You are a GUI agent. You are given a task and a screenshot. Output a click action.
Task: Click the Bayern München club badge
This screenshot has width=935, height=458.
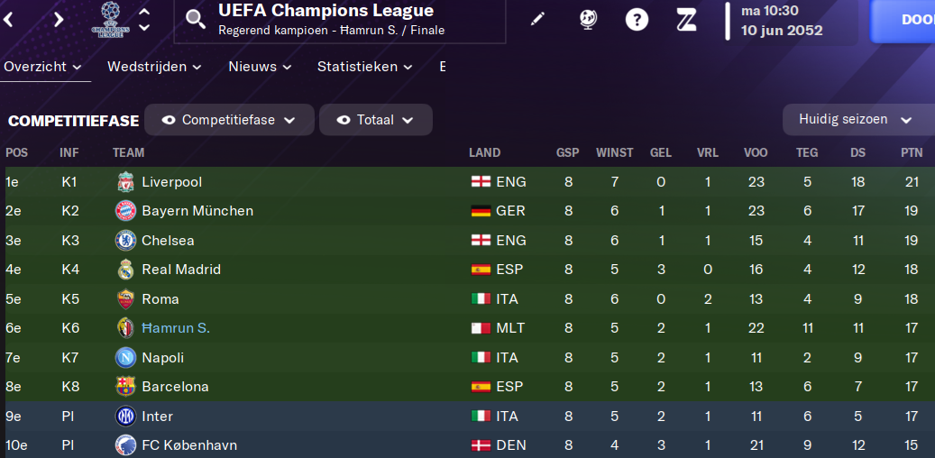pos(125,211)
